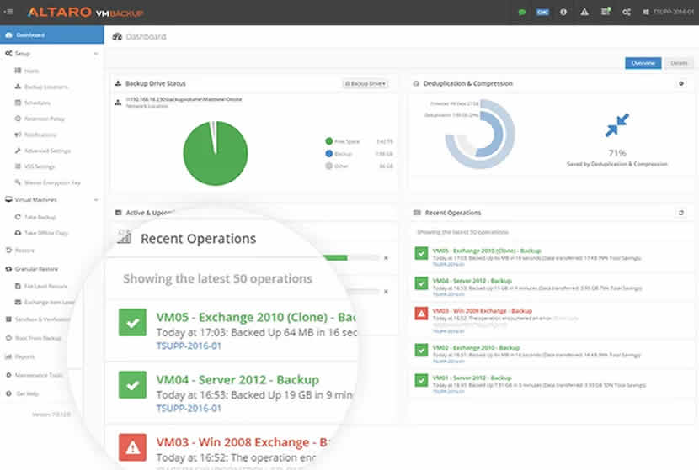Click the blue compression arrows icon
Screen dimensions: 699x470
617,125
